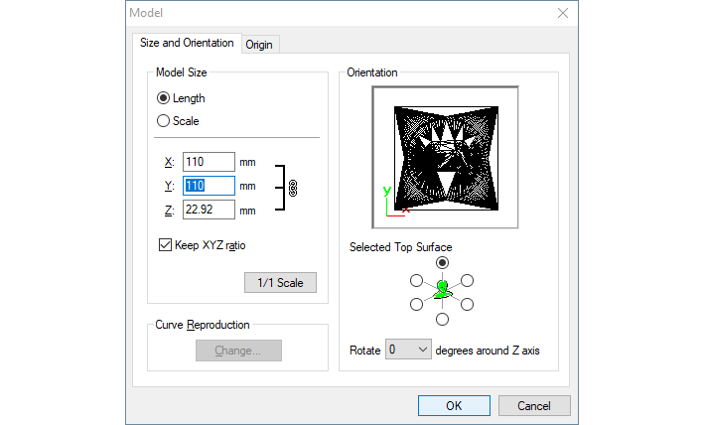This screenshot has width=703, height=425.
Task: Toggle the Keep XYZ ratio checkbox
Action: pyautogui.click(x=165, y=245)
